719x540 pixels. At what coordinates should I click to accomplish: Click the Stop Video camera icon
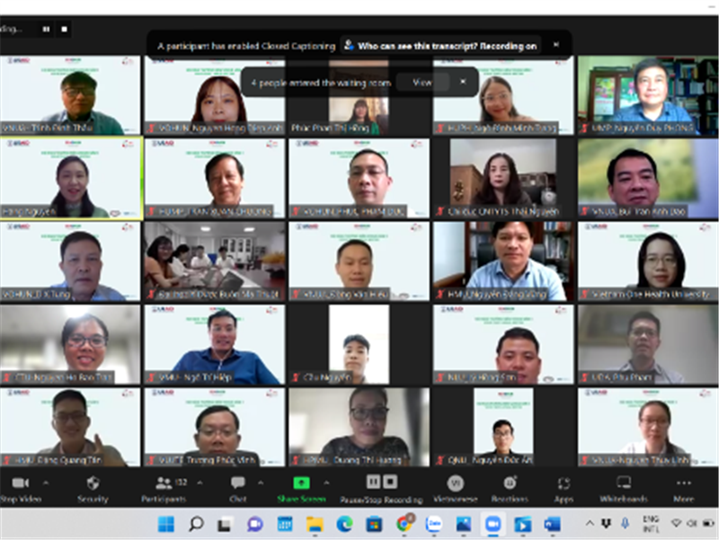coord(20,483)
